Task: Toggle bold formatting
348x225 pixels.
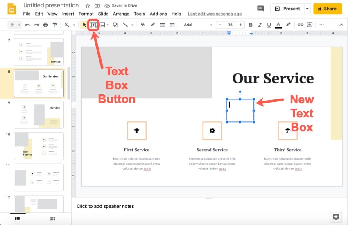Action: point(251,25)
